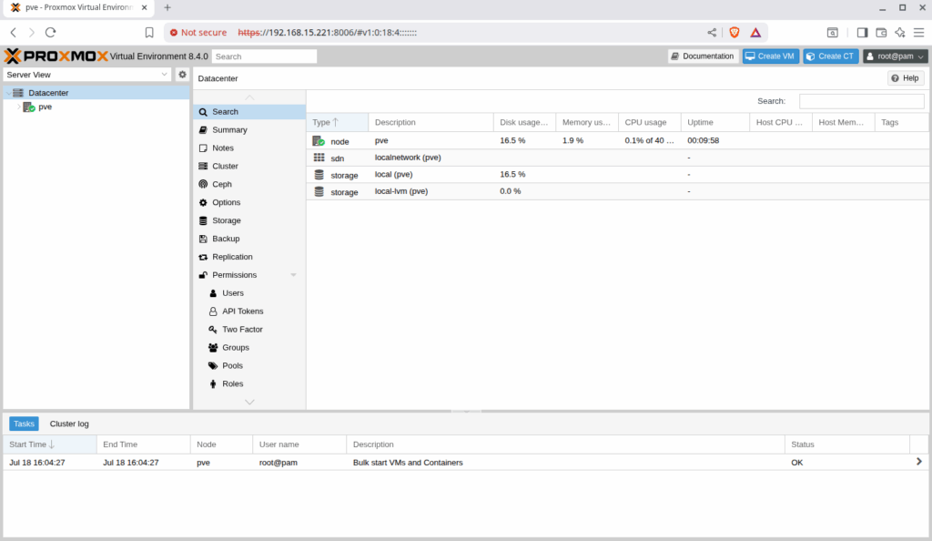The height and width of the screenshot is (541, 932).
Task: Click the pve node icon in tree
Action: tap(28, 107)
